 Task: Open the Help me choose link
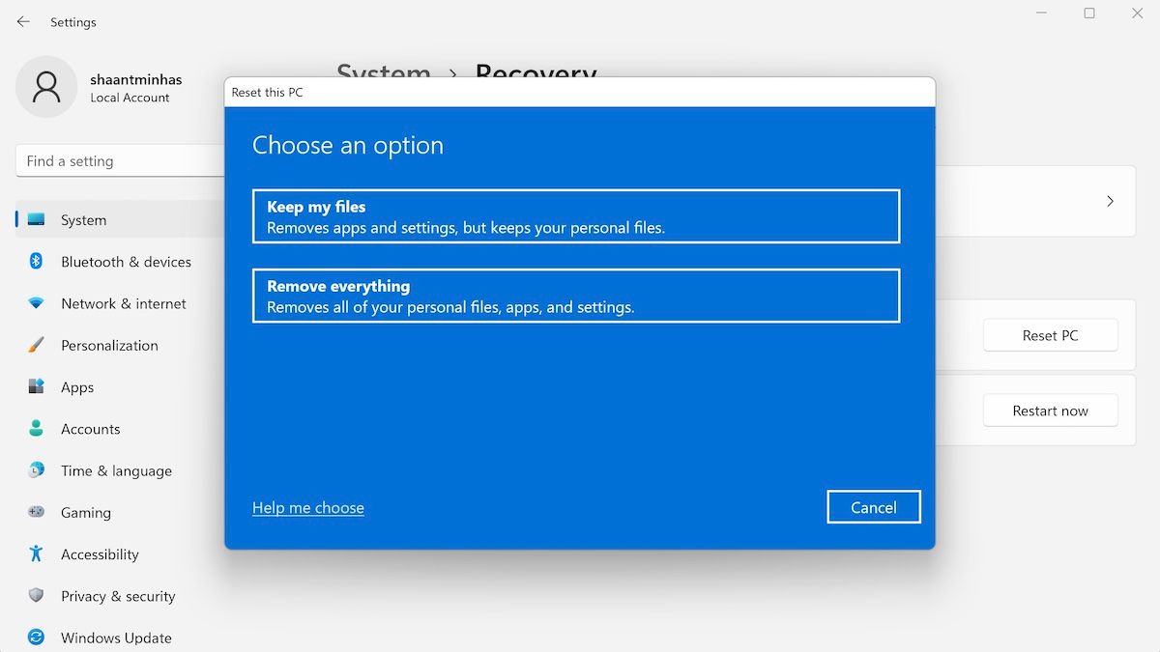pyautogui.click(x=307, y=507)
